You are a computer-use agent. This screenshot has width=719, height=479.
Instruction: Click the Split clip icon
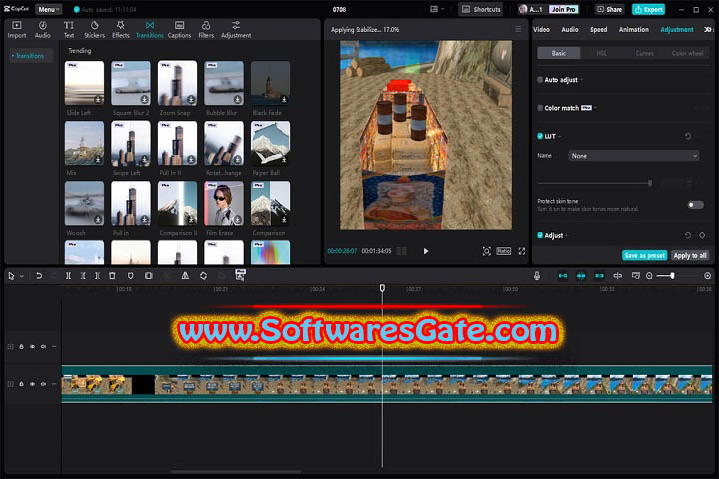click(68, 276)
